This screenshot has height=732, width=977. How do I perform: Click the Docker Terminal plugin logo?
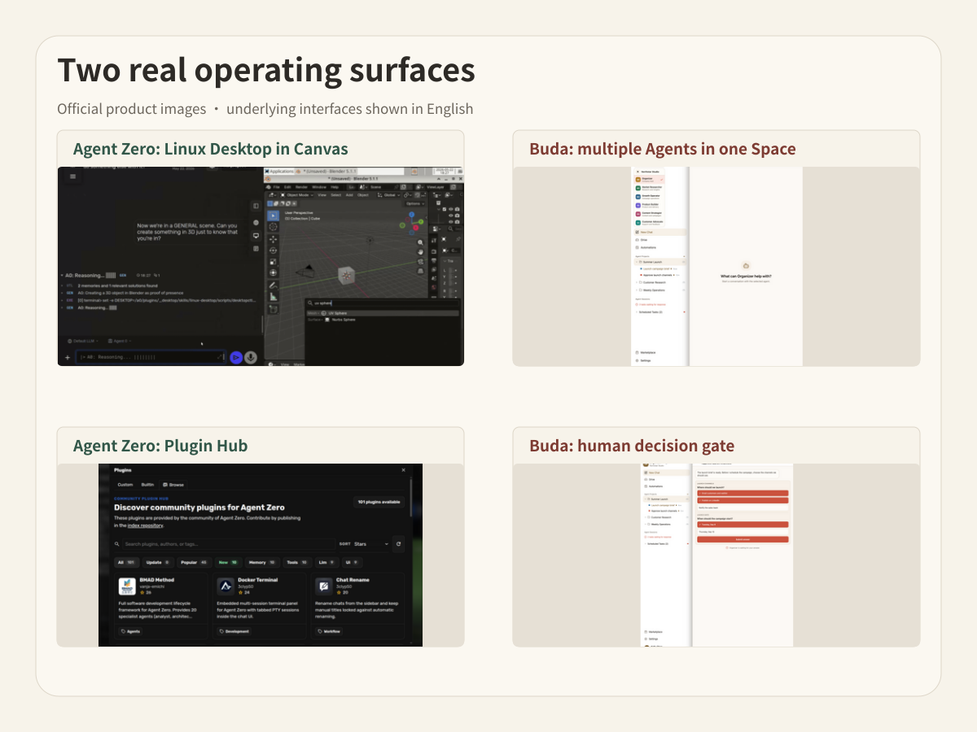(226, 586)
